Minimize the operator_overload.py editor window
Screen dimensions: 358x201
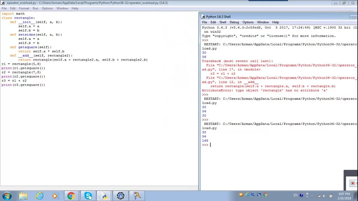pos(336,3)
